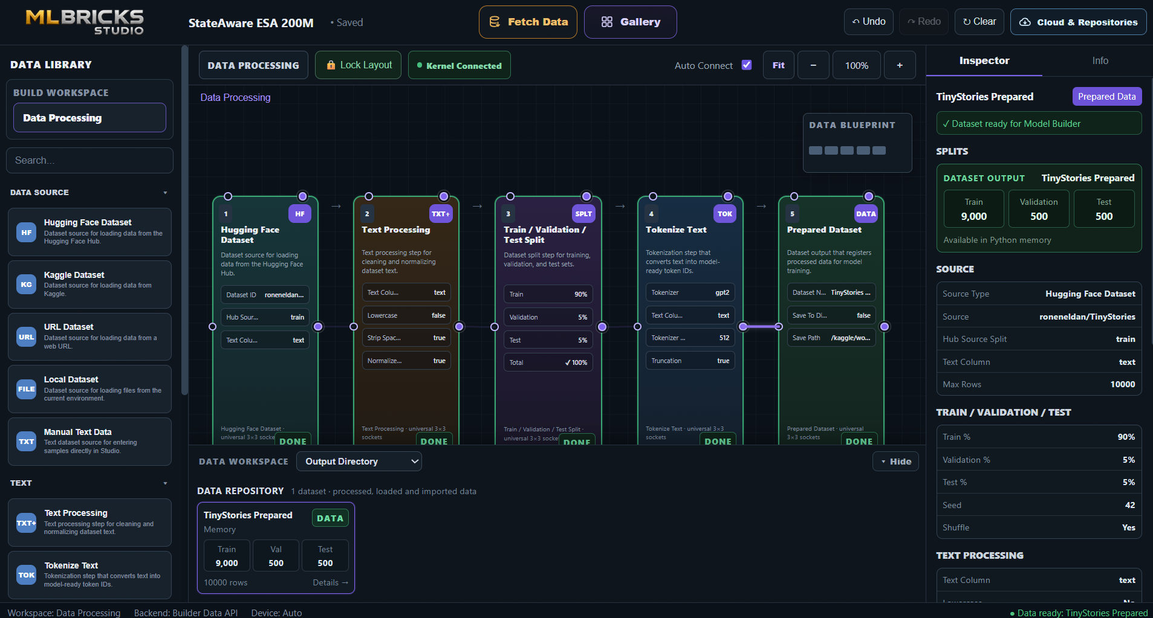Click the Search field in Data Library
Screen dimensions: 1153x618
(x=89, y=160)
